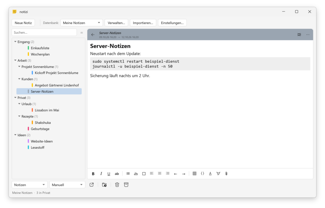Viewport: 325px width, 208px height.
Task: Select the Wochenplan note
Action: tap(40, 54)
